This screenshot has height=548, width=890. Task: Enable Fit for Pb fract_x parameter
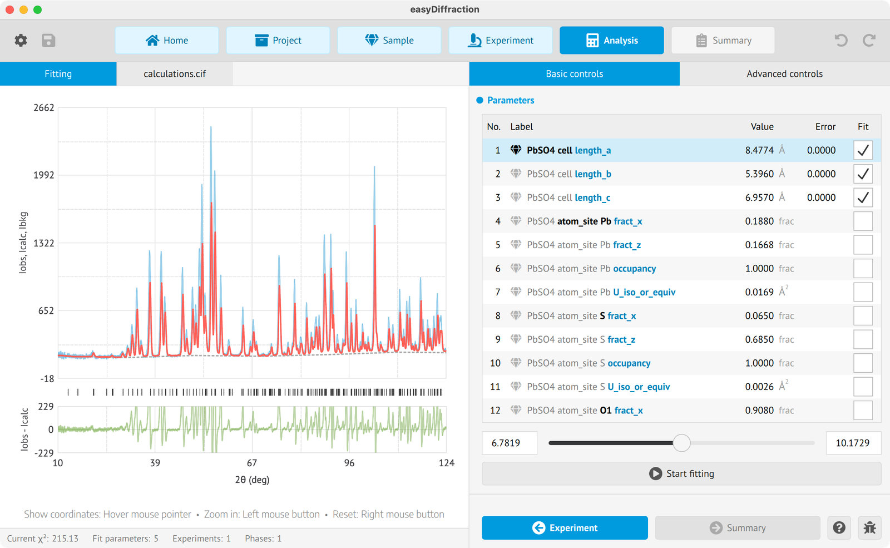tap(863, 221)
